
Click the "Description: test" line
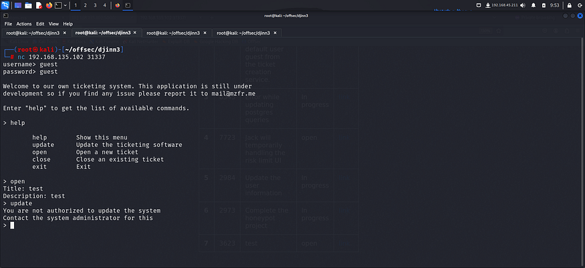coord(34,196)
